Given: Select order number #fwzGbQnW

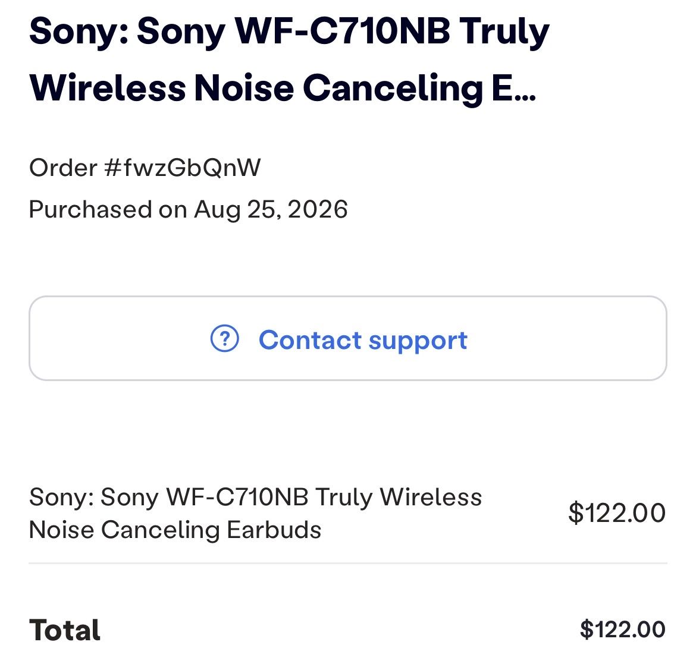Looking at the screenshot, I should 183,168.
